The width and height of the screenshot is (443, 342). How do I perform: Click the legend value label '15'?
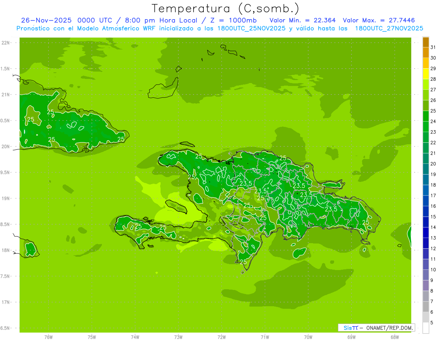point(433,217)
